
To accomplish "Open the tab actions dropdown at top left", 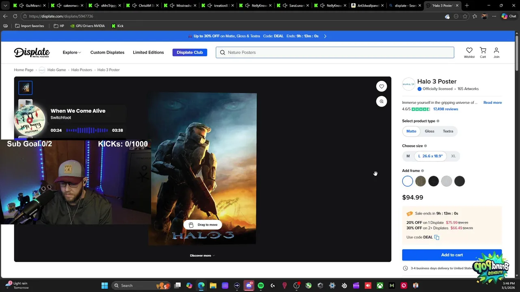I will coord(5,5).
